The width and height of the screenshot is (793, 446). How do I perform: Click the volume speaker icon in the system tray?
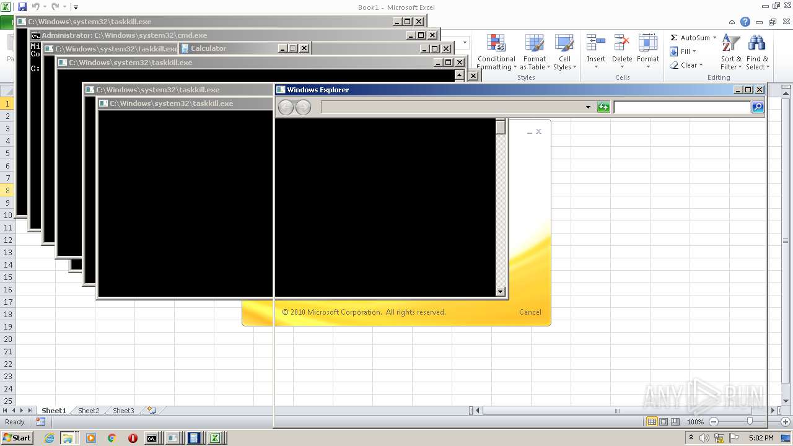pos(704,438)
